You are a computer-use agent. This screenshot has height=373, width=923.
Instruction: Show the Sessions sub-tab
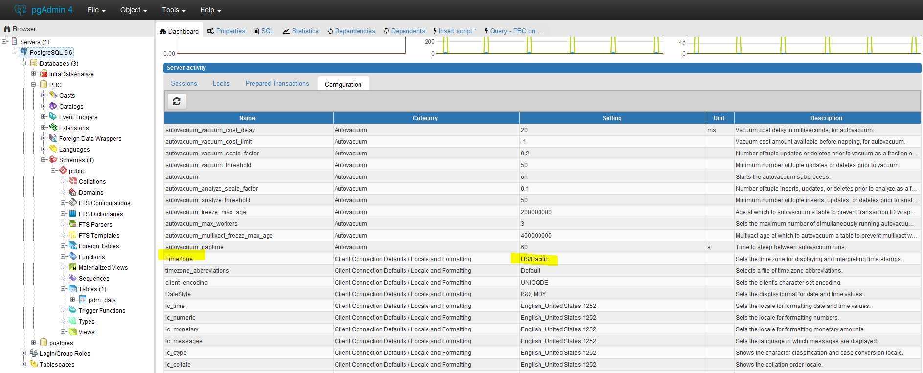(x=184, y=83)
